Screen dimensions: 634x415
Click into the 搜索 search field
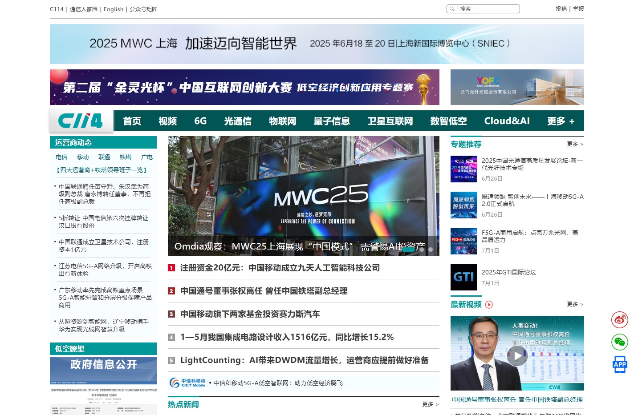point(488,9)
